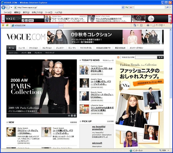
Task: Open the ファッション navigation item
Action: 34,48
